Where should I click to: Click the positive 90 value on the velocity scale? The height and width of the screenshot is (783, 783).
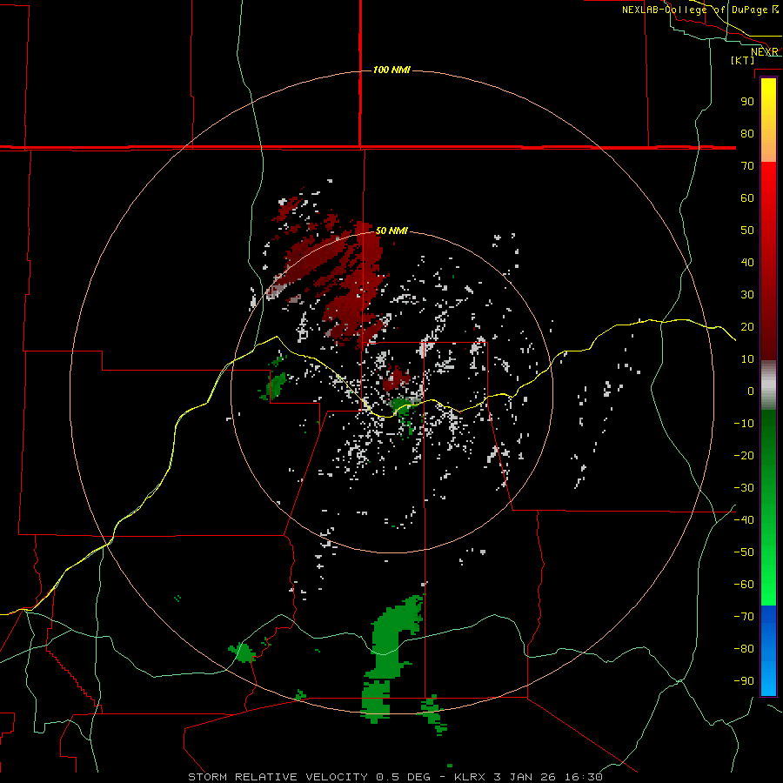pos(747,102)
